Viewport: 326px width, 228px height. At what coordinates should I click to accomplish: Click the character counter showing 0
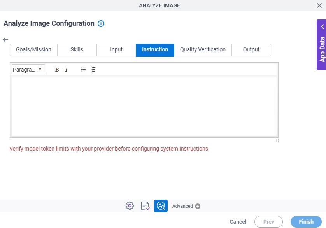coord(277,140)
